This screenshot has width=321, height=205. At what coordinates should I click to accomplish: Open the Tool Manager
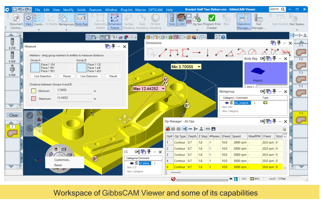[x=258, y=22]
